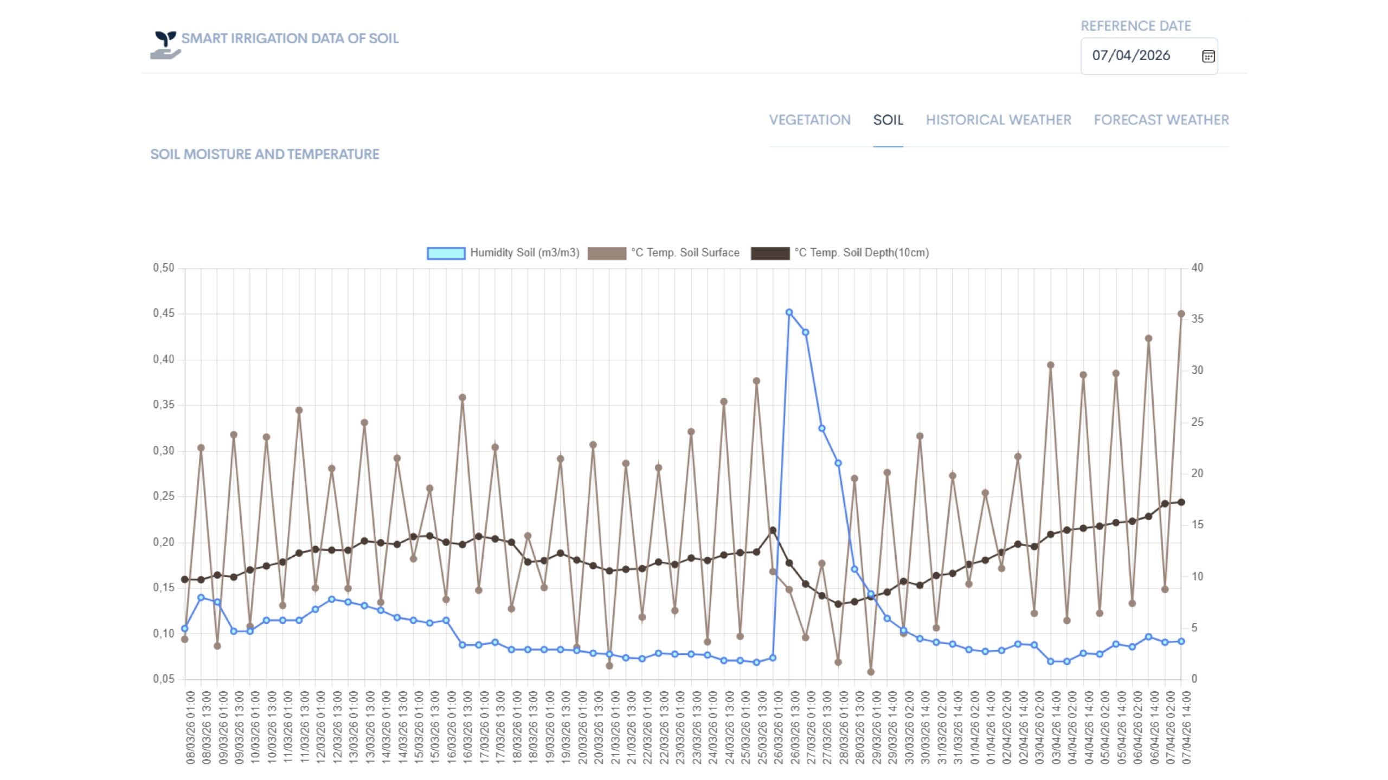Hide the °C Temp. Soil Depth(10cm) label
Screen dimensions: 1388x780
(x=862, y=252)
